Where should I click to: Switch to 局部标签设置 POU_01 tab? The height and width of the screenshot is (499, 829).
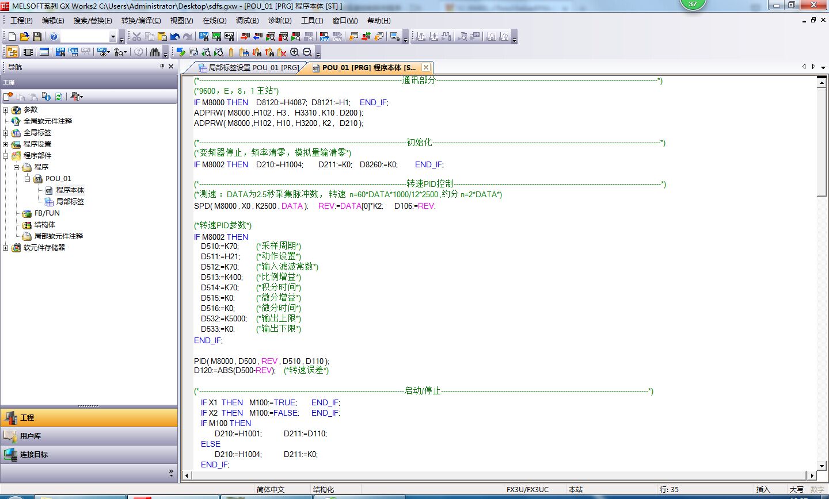(x=249, y=68)
